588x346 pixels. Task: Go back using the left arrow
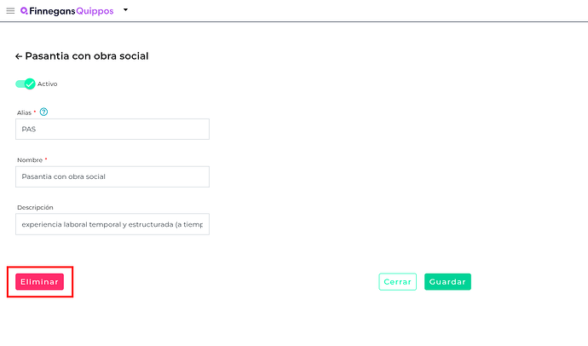point(19,56)
